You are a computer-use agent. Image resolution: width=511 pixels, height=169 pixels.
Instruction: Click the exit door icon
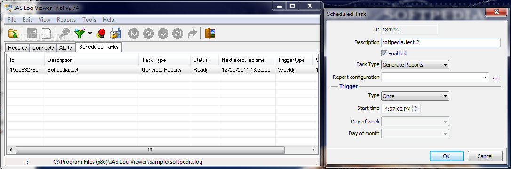point(210,33)
